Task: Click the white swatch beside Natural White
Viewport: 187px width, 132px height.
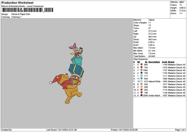Action: click(141, 81)
